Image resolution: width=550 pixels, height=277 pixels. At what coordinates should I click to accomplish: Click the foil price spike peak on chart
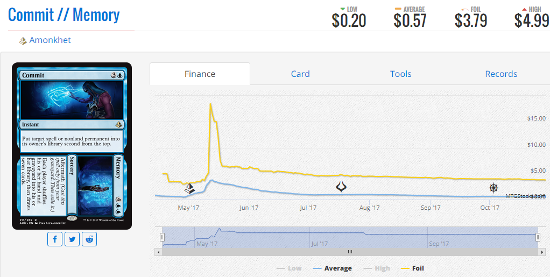[x=210, y=104]
